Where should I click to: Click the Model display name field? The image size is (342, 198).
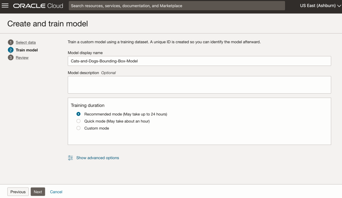coord(199,61)
